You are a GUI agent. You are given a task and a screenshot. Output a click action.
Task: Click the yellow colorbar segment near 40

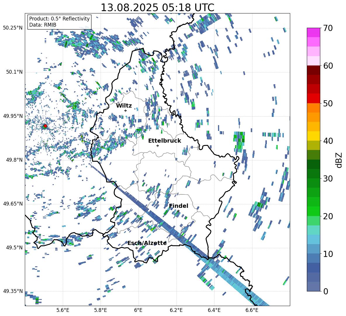pos(313,136)
